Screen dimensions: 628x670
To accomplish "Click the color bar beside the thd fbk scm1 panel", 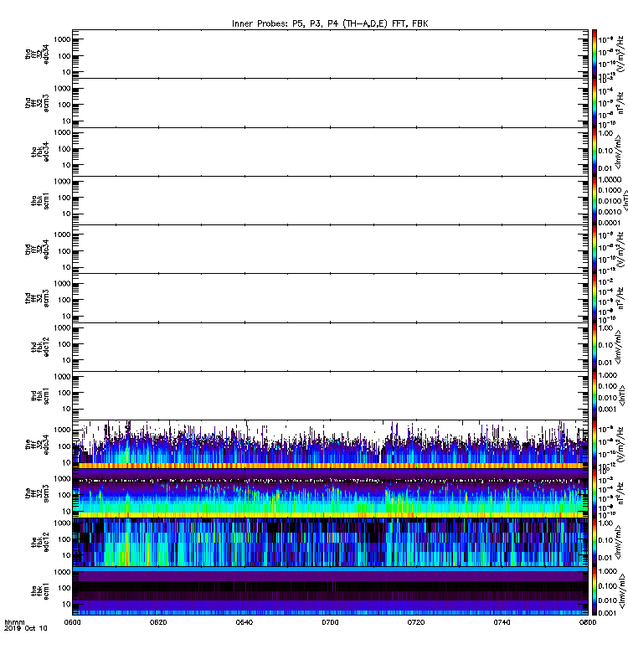I will pyautogui.click(x=595, y=395).
